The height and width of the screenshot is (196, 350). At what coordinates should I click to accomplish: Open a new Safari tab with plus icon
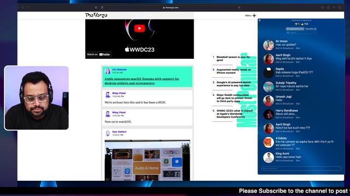334,8
